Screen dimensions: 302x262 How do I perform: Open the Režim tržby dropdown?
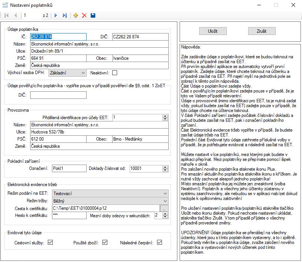point(110,201)
